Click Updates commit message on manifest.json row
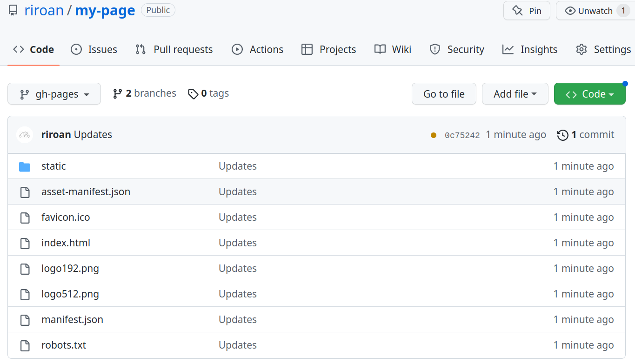 coord(238,319)
